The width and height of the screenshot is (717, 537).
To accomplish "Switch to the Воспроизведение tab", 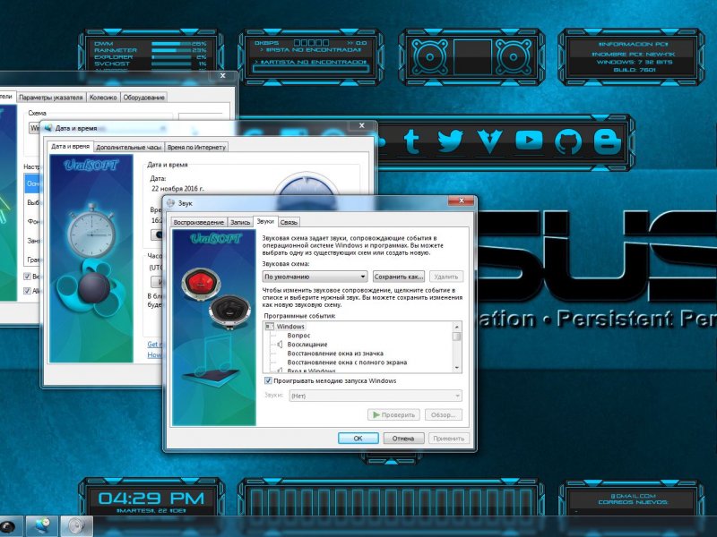I will click(199, 222).
